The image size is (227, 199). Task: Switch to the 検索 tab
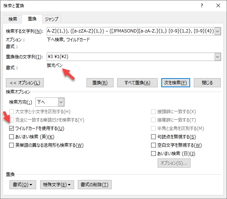coord(13,19)
